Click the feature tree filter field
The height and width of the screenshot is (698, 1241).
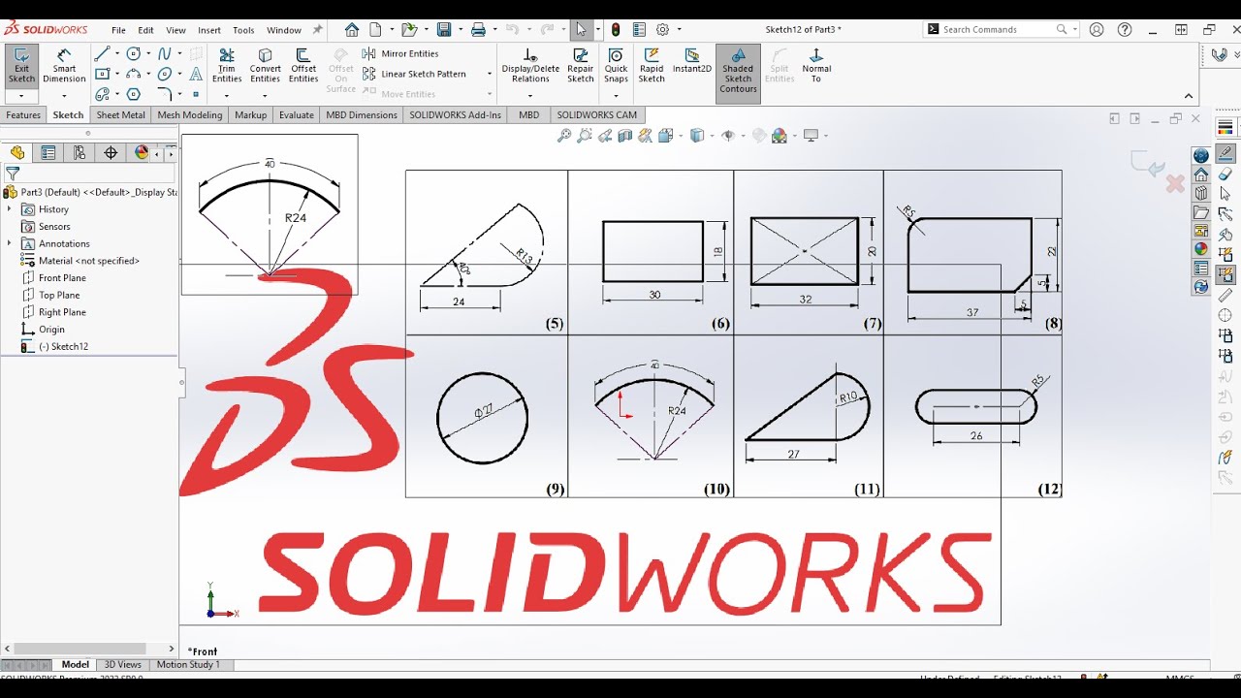(89, 174)
